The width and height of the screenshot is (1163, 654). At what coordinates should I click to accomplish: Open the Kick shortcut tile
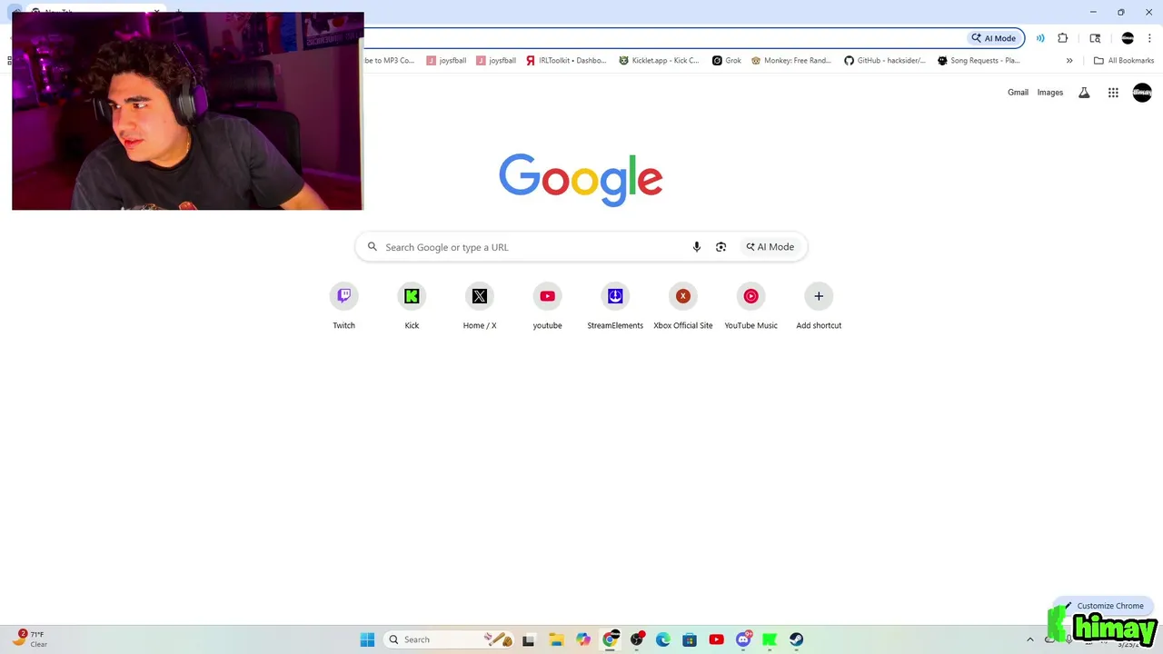pyautogui.click(x=412, y=307)
